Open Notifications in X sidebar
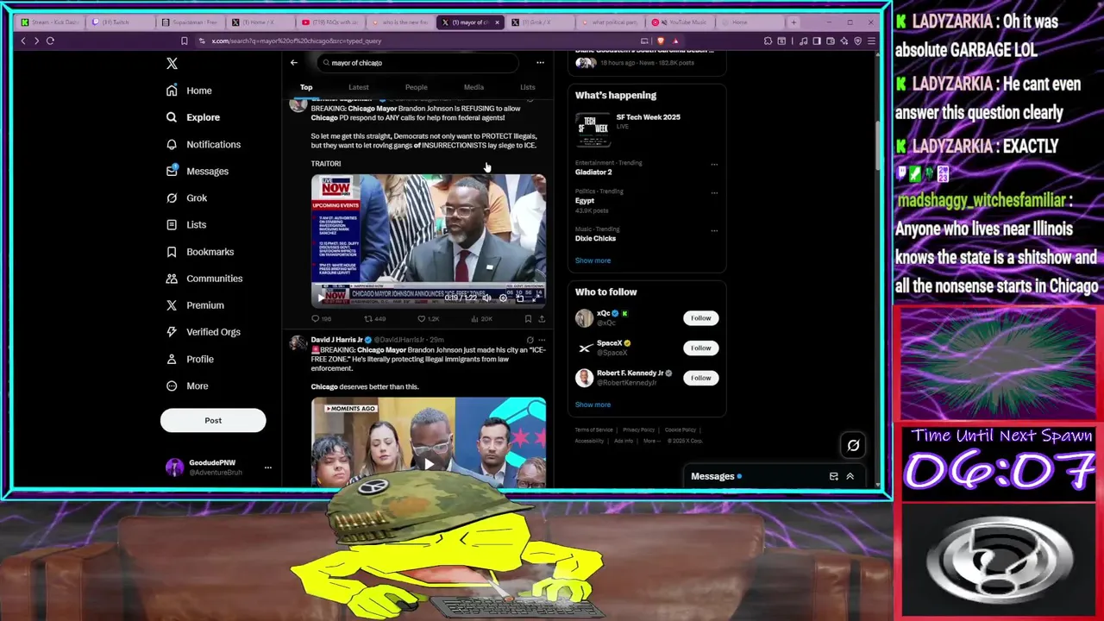Image resolution: width=1104 pixels, height=621 pixels. pyautogui.click(x=204, y=144)
